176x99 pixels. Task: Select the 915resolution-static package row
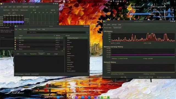coord(39,47)
